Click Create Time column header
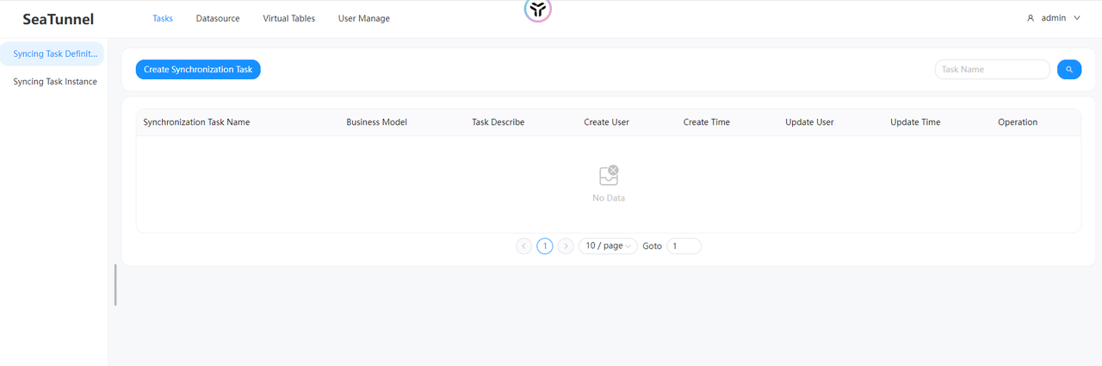 pyautogui.click(x=707, y=122)
